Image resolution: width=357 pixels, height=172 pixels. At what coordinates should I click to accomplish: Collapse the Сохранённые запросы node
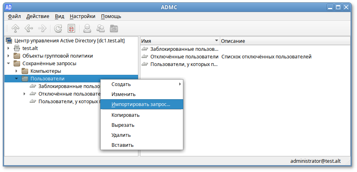[8, 64]
